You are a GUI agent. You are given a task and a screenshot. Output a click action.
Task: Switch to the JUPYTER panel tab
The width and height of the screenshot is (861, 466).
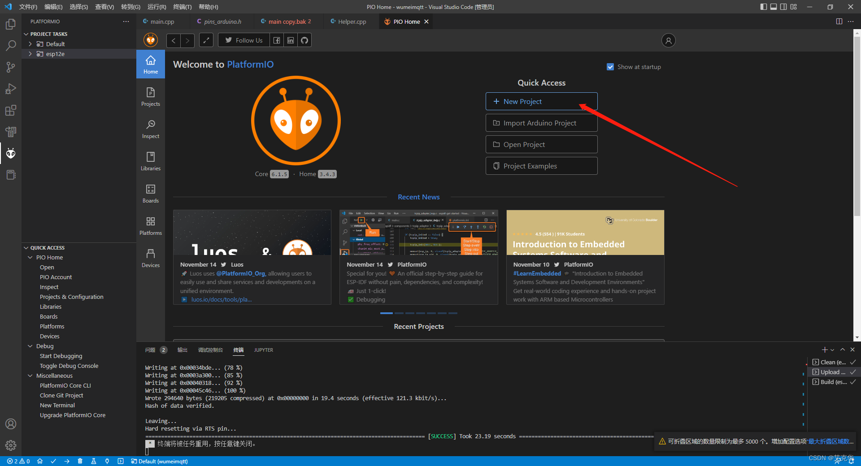pos(263,350)
